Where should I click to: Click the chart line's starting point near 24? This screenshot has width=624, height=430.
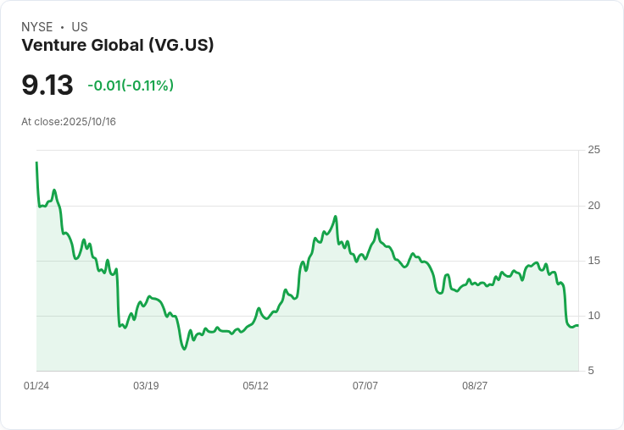[x=36, y=163]
